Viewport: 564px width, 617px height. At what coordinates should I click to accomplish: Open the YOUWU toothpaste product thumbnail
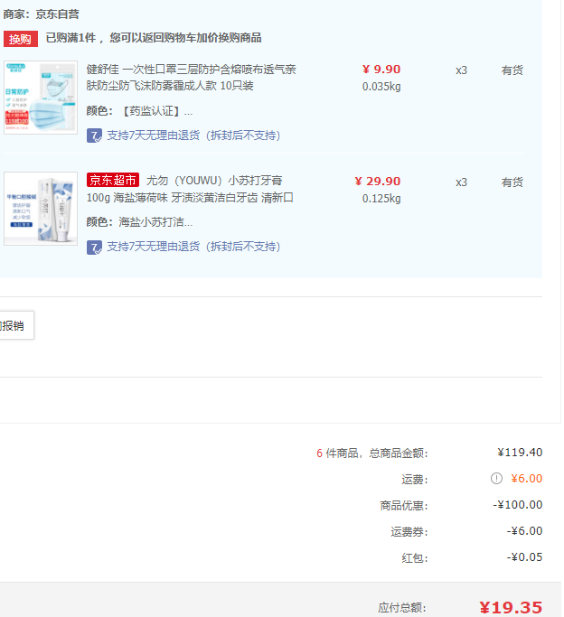coord(41,209)
